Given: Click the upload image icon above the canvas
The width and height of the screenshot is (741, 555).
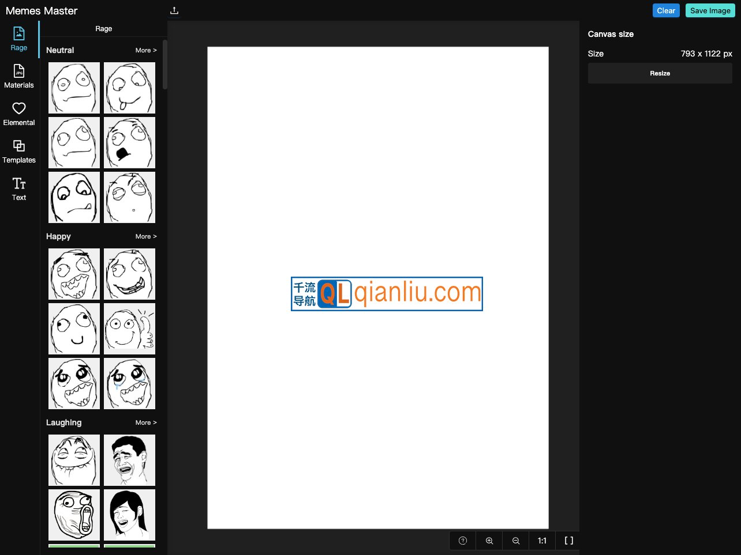Looking at the screenshot, I should click(x=174, y=10).
